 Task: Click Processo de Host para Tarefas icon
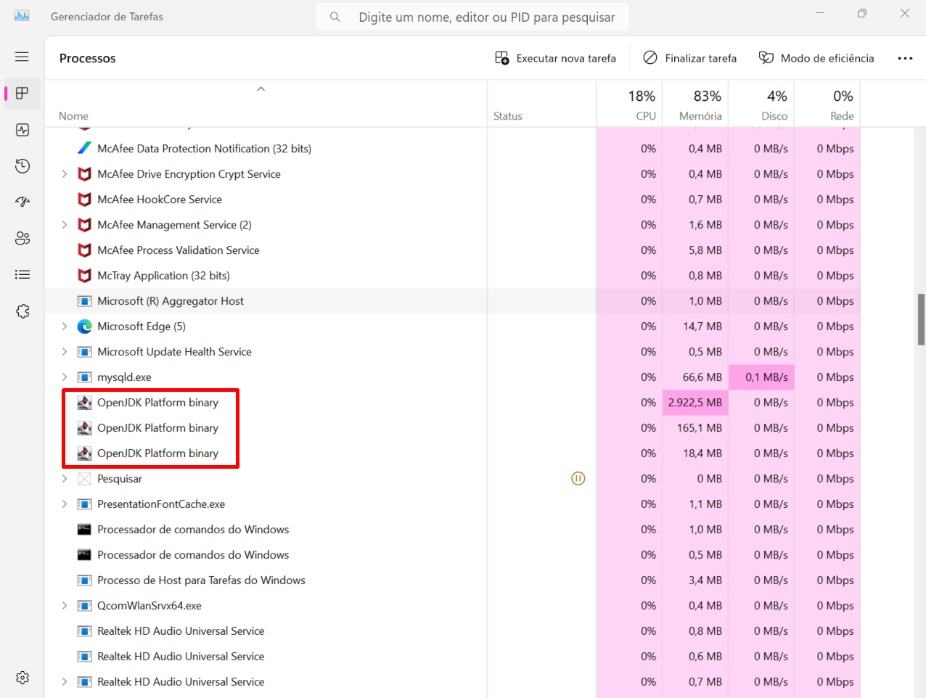coord(85,580)
